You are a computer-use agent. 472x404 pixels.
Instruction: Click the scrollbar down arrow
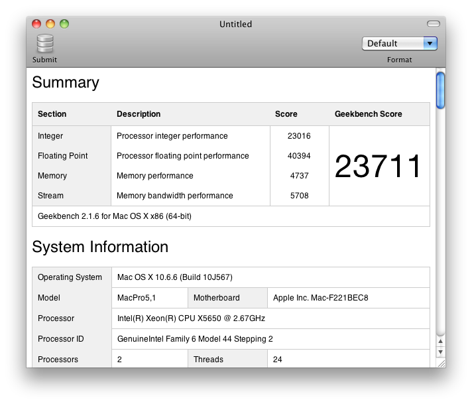coord(440,352)
